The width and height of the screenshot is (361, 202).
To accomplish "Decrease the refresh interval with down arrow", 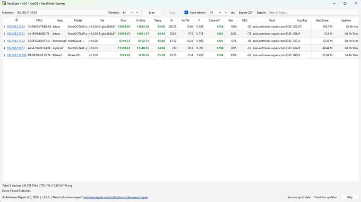I will click(x=226, y=13).
